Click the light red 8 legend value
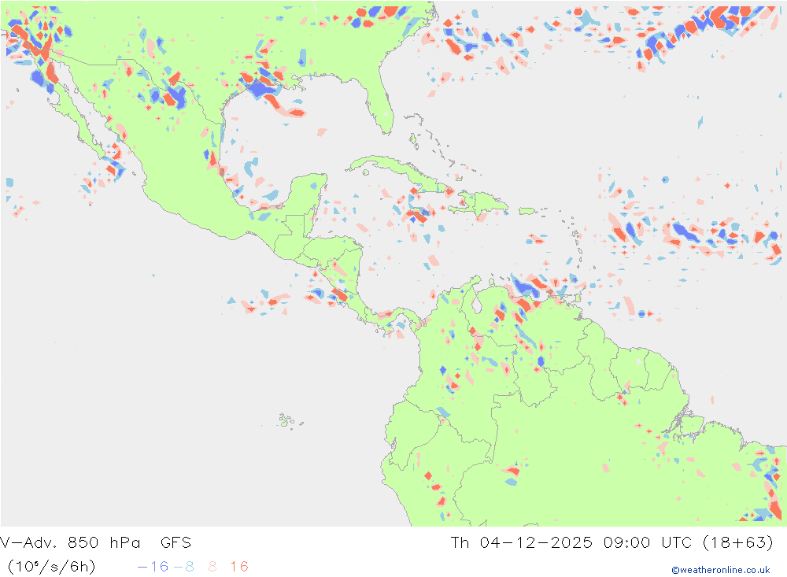This screenshot has height=577, width=787. pos(212,567)
